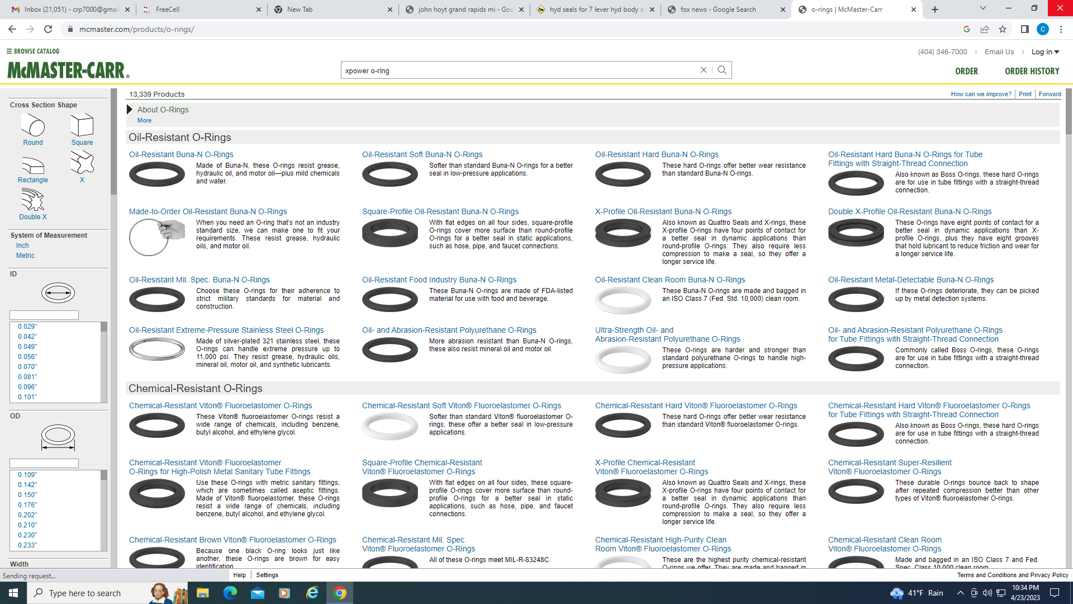Select Square cross section shape icon
The height and width of the screenshot is (604, 1073).
point(82,125)
